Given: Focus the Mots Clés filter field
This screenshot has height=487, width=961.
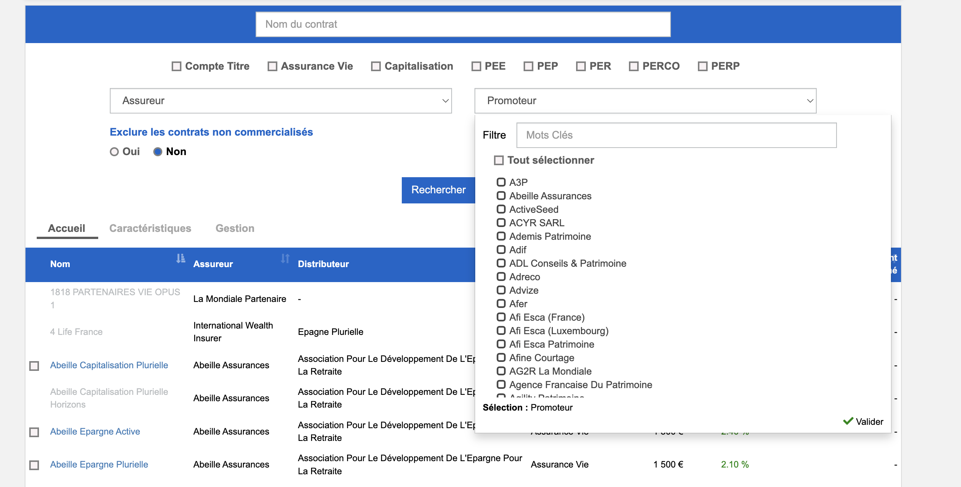Looking at the screenshot, I should pyautogui.click(x=676, y=135).
